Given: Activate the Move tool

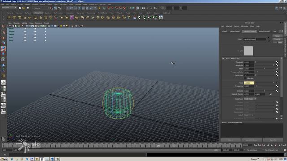Looking at the screenshot, I should tap(3, 43).
